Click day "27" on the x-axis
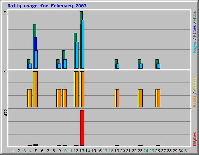 coord(163,151)
